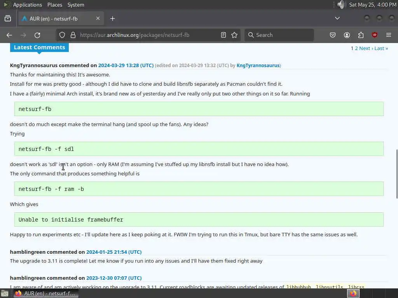This screenshot has height=298, width=398.
Task: Open the 2024-03-29 13:28 (UTC) comment link
Action: click(126, 65)
